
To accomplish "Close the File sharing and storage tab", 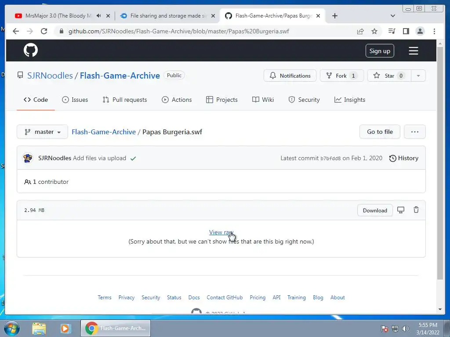I will click(213, 16).
